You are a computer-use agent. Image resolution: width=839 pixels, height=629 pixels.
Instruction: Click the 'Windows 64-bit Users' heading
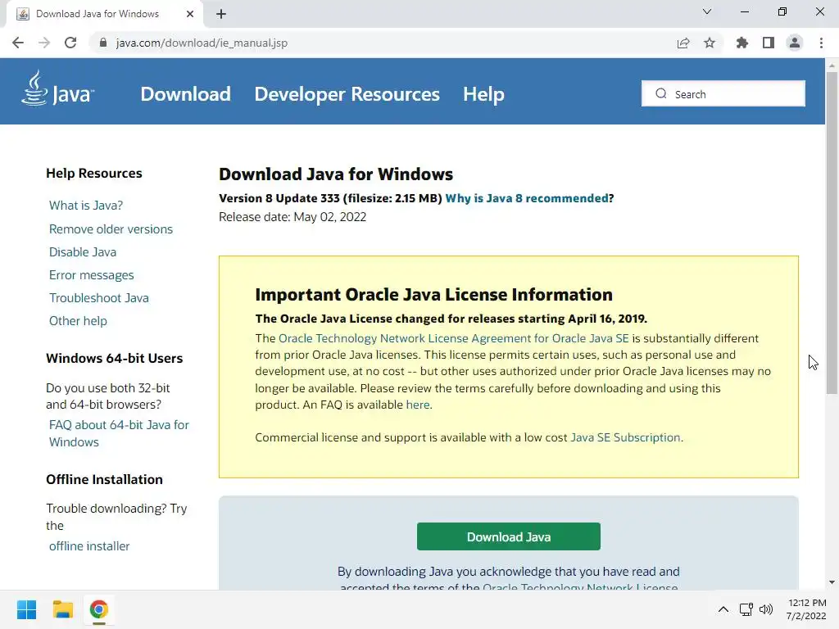115,359
